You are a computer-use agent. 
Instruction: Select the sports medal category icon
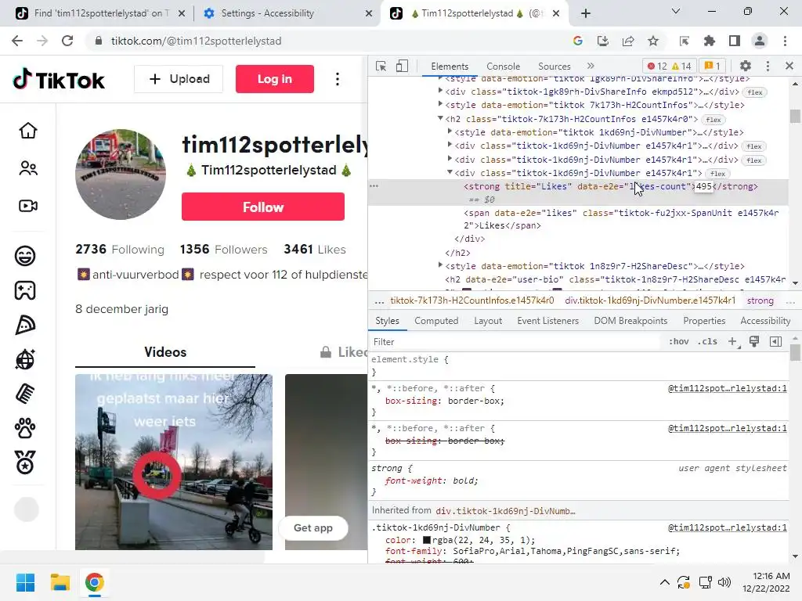(25, 462)
